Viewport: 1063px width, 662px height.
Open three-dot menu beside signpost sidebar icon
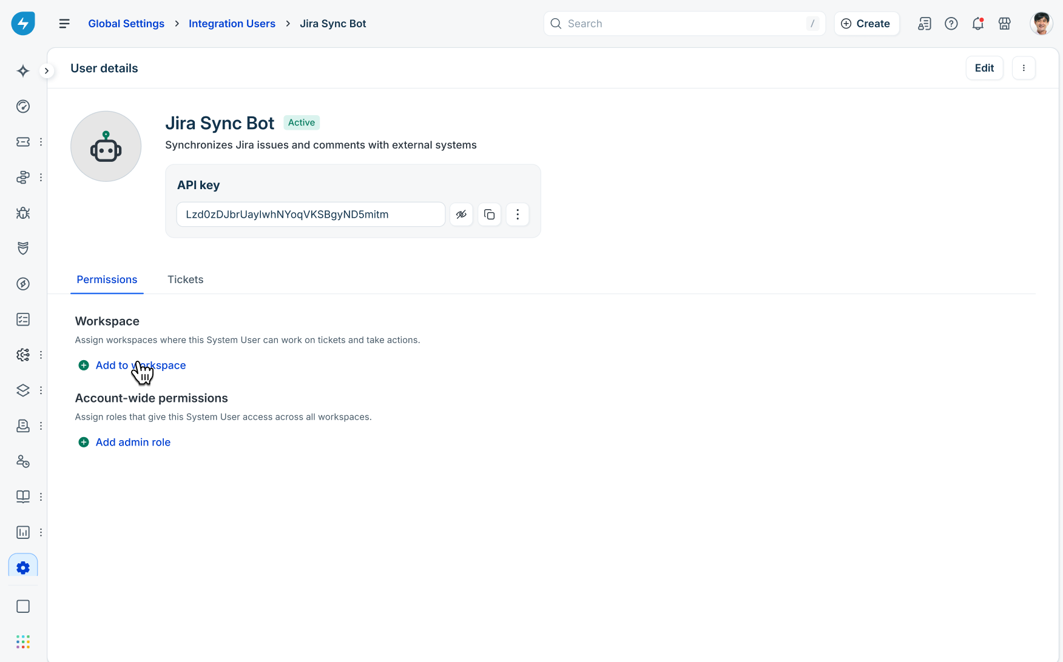(x=41, y=178)
